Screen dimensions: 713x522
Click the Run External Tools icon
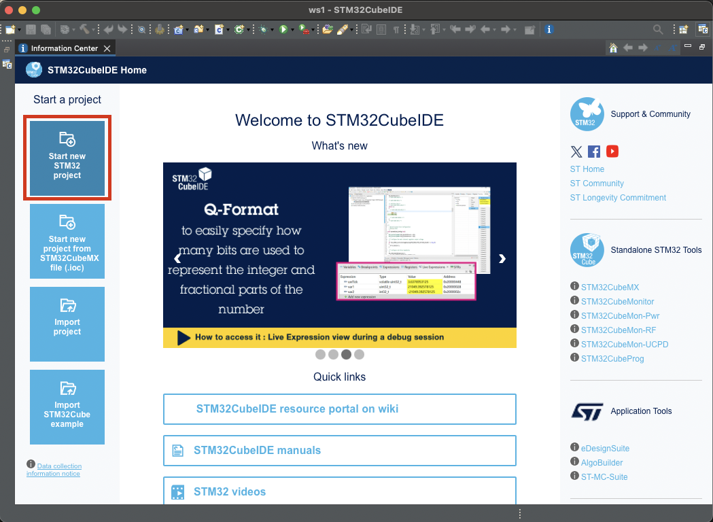pos(303,29)
